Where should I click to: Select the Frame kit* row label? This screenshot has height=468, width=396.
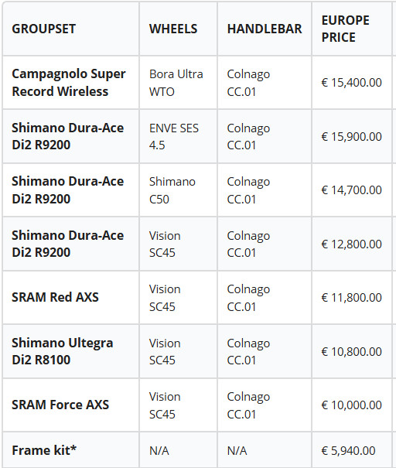click(x=44, y=450)
